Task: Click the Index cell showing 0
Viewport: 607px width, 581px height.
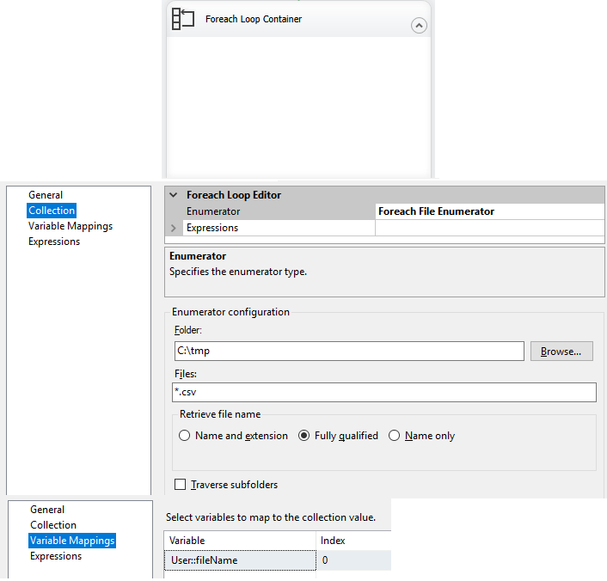Action: coord(353,560)
